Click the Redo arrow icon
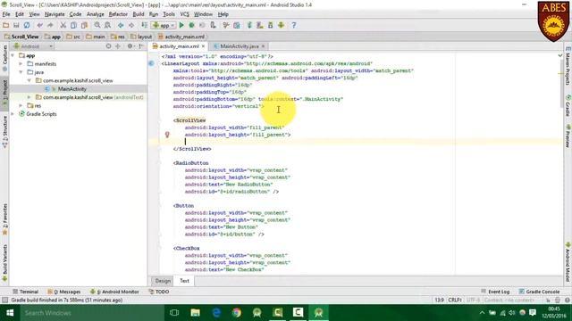The width and height of the screenshot is (572, 321). point(50,25)
